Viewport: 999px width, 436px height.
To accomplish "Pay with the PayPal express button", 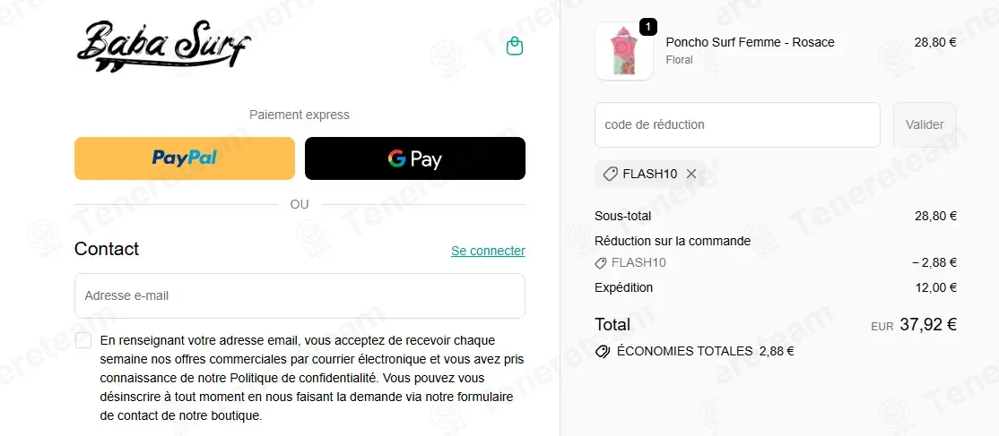I will tap(185, 158).
